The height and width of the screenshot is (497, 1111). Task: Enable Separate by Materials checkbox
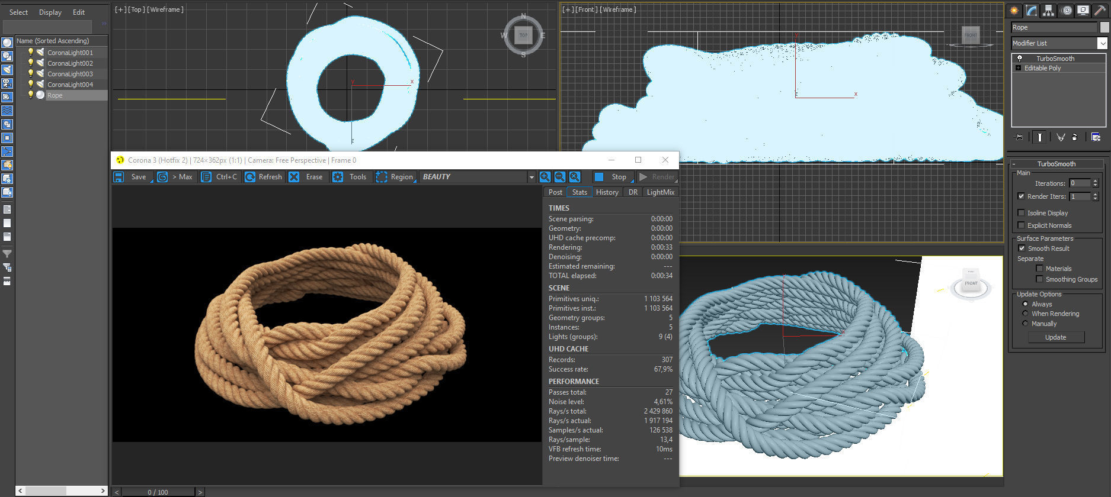point(1039,268)
